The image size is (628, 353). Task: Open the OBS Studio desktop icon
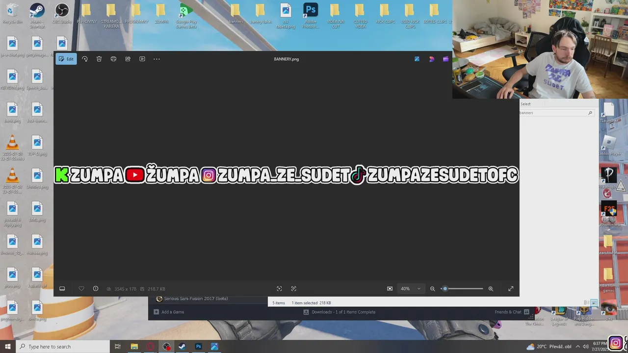62,14
